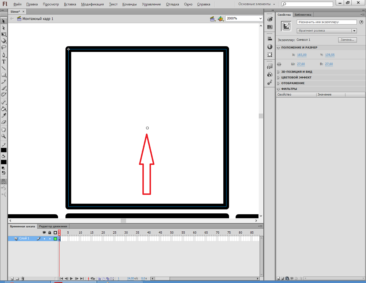
Task: Open the edit symbols dropdown icon
Action: tap(220, 19)
